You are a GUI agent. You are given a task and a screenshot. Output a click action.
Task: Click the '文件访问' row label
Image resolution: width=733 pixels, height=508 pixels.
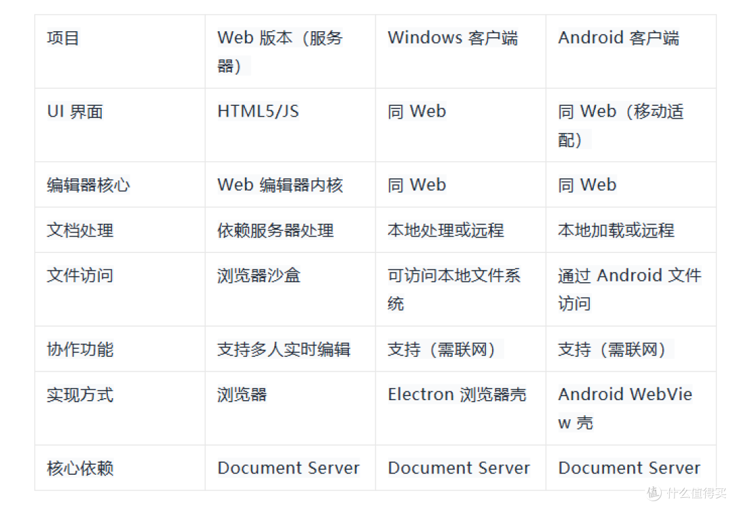(x=80, y=275)
